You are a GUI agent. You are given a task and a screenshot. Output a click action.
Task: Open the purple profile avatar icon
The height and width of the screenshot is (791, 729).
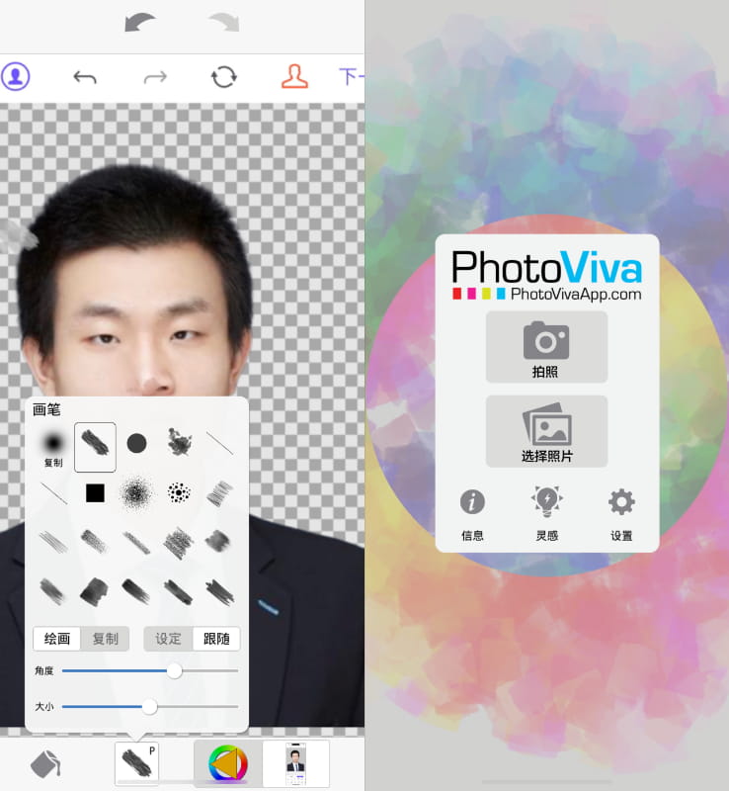(16, 76)
